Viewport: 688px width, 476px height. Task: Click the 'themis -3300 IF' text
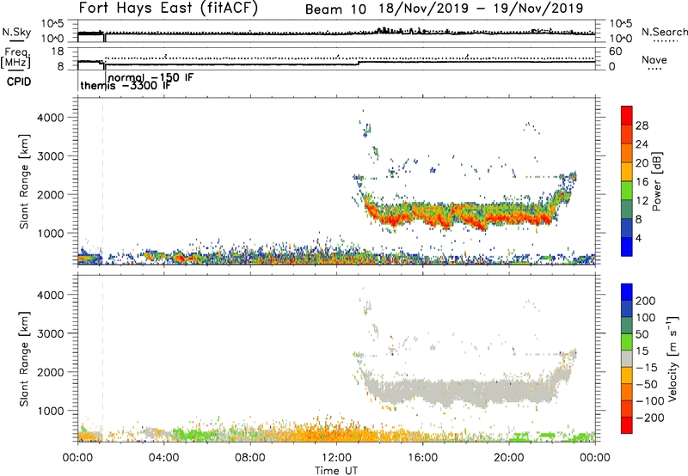(126, 86)
